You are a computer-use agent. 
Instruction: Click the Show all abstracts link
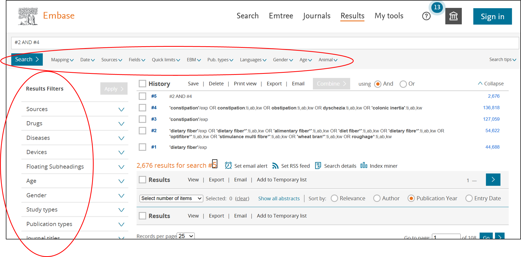tap(279, 199)
